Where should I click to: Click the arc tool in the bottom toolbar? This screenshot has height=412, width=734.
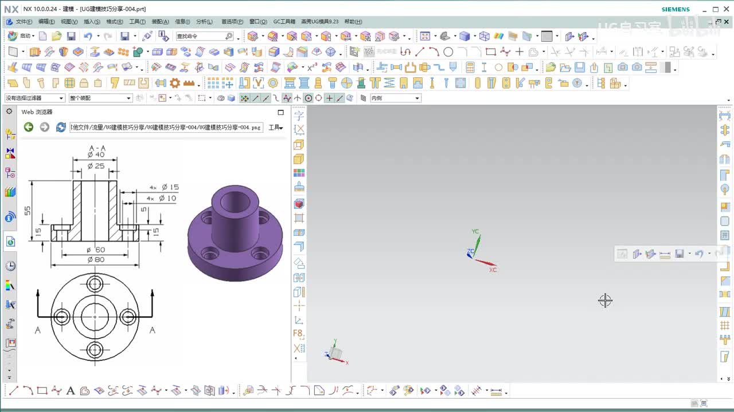[28, 391]
